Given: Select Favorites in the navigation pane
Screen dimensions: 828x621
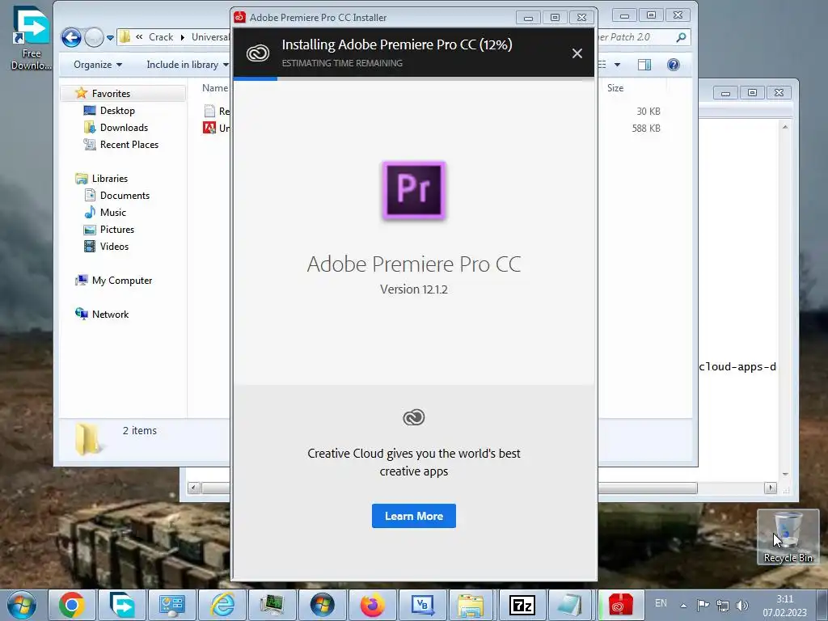Looking at the screenshot, I should (111, 94).
